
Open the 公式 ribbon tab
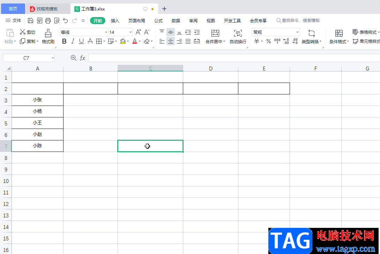pos(158,21)
